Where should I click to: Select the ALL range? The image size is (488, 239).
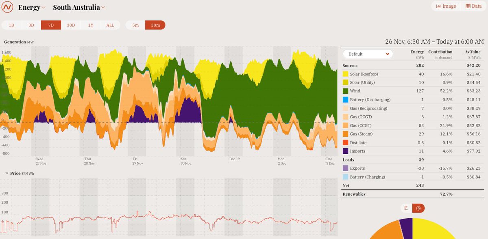[x=110, y=25]
